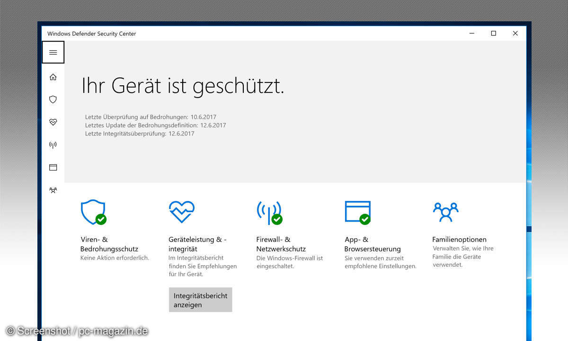Click heading 'Ihr Gerät ist geschützt.'
Image resolution: width=568 pixels, height=341 pixels.
(183, 86)
